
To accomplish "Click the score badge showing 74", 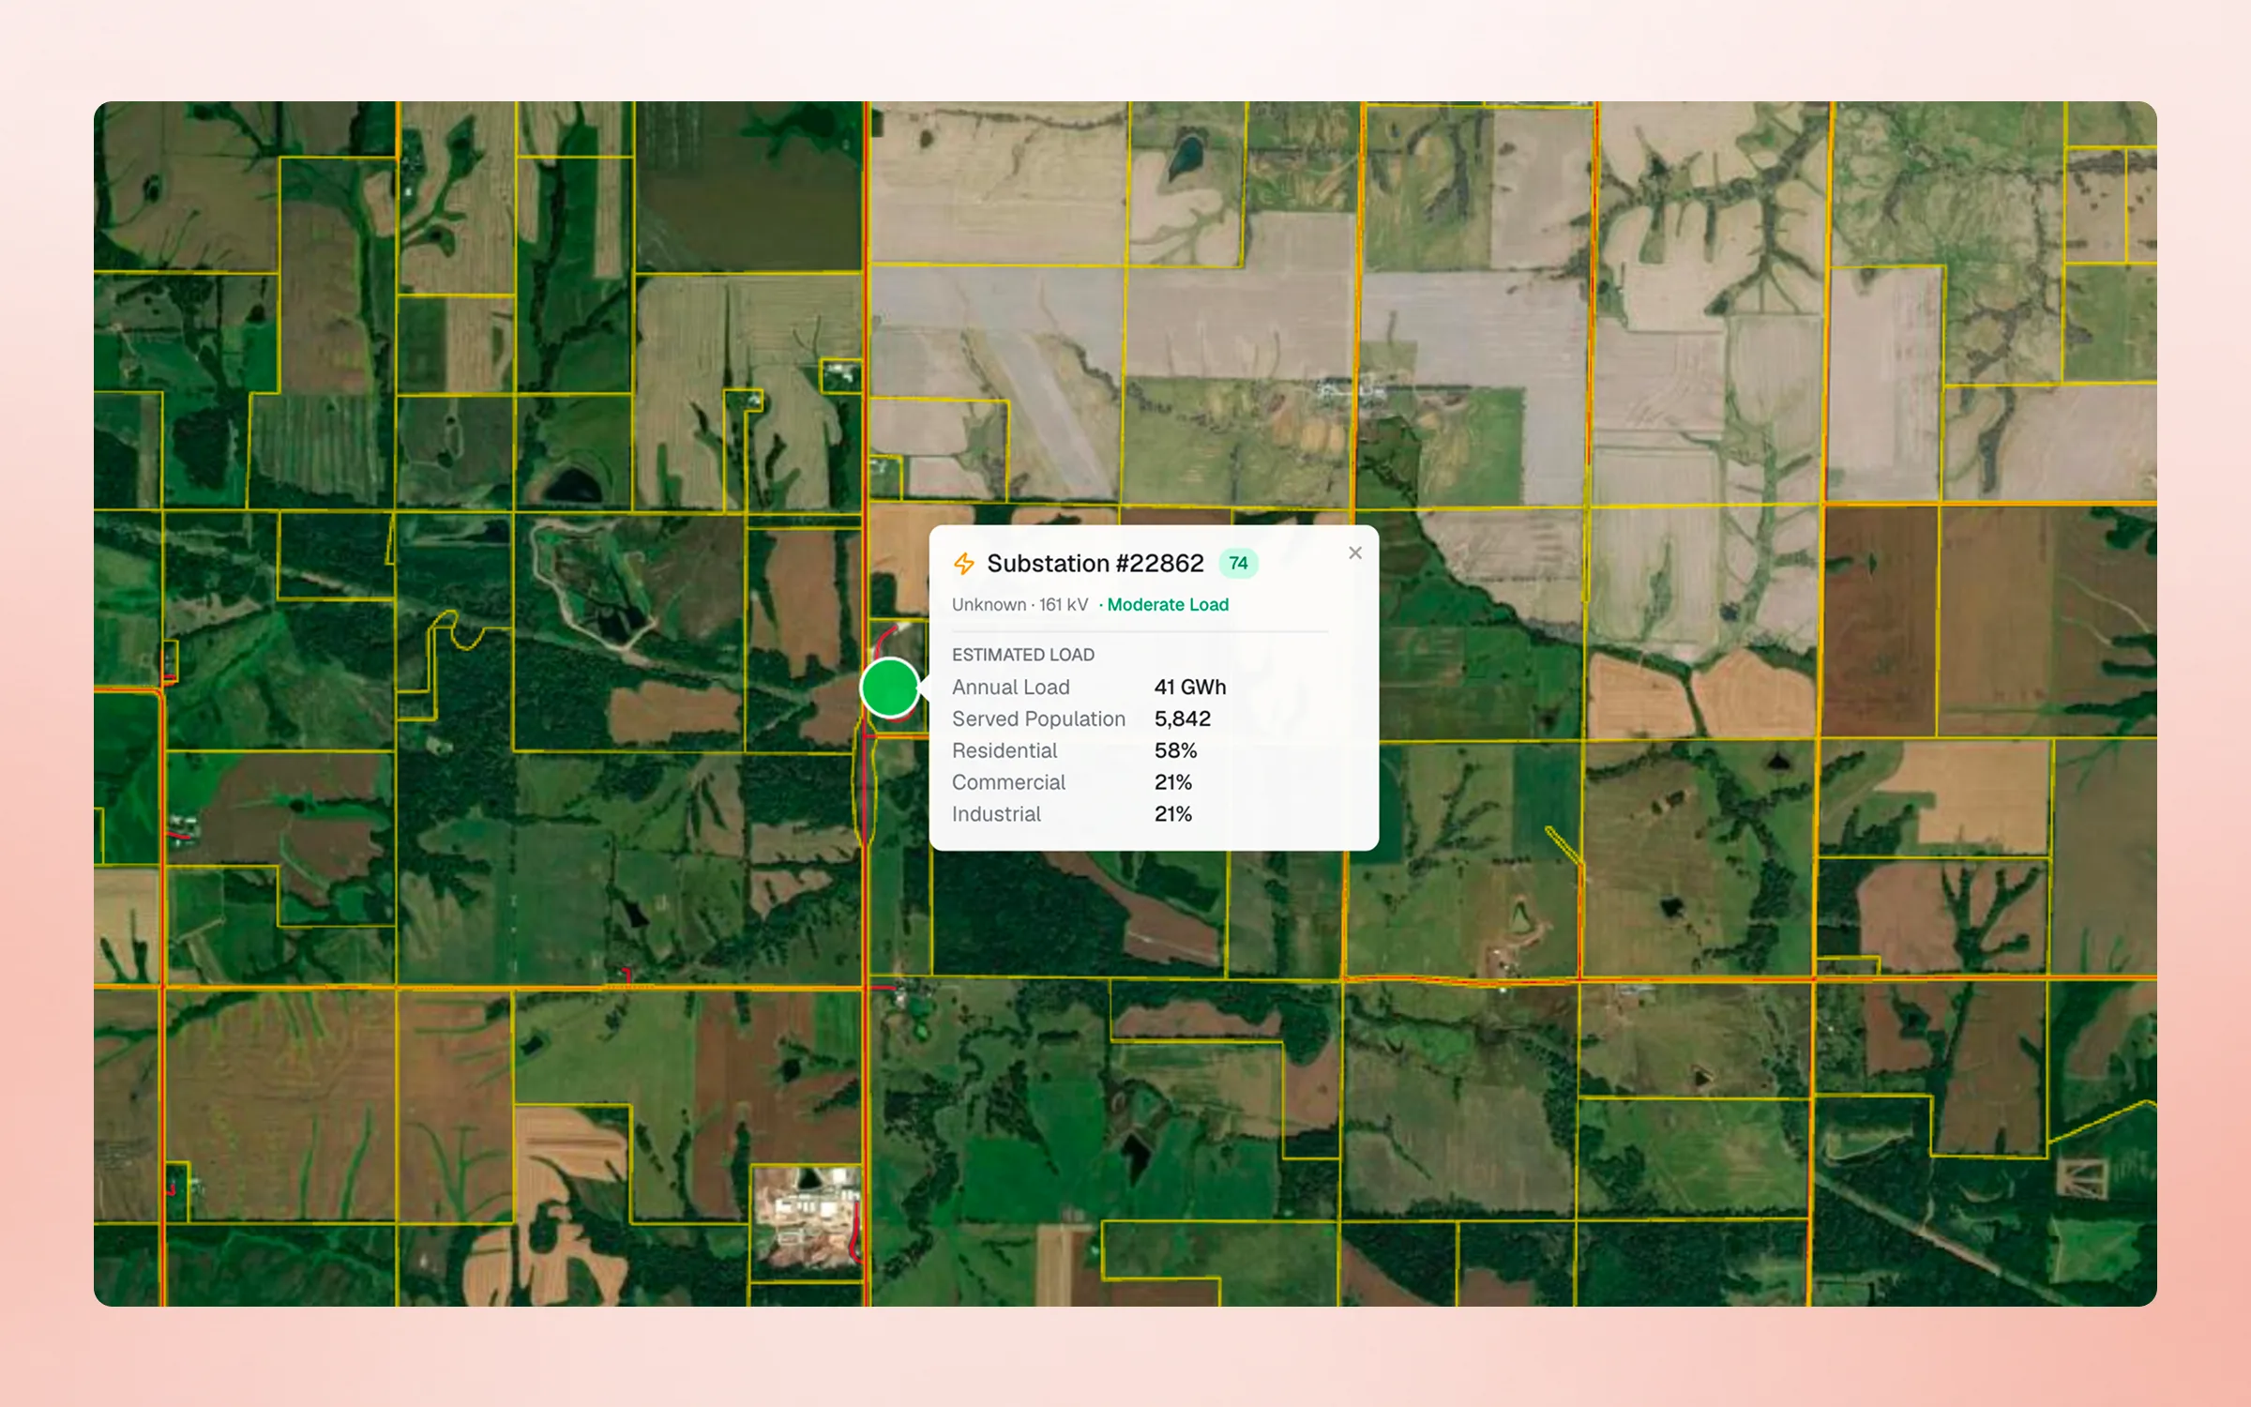I will [1238, 564].
